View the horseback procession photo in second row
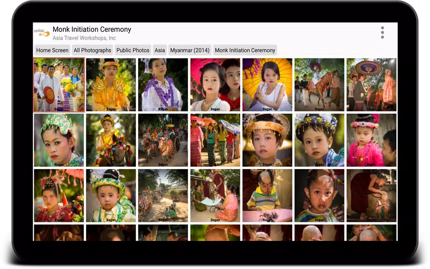430x269 pixels. click(163, 140)
